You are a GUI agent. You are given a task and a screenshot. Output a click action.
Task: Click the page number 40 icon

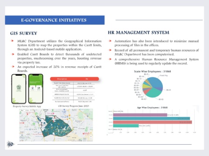(10, 144)
